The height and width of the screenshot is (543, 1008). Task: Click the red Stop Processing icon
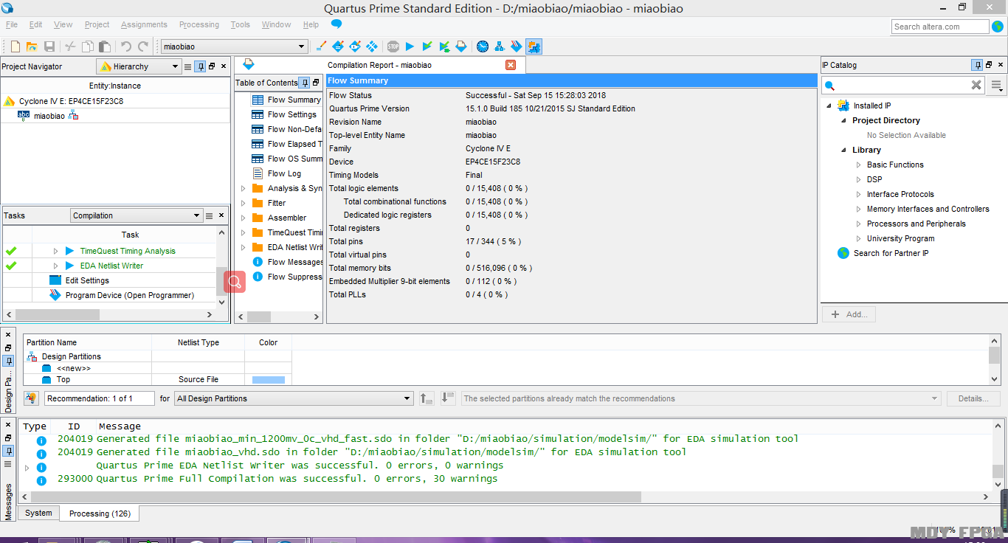393,46
